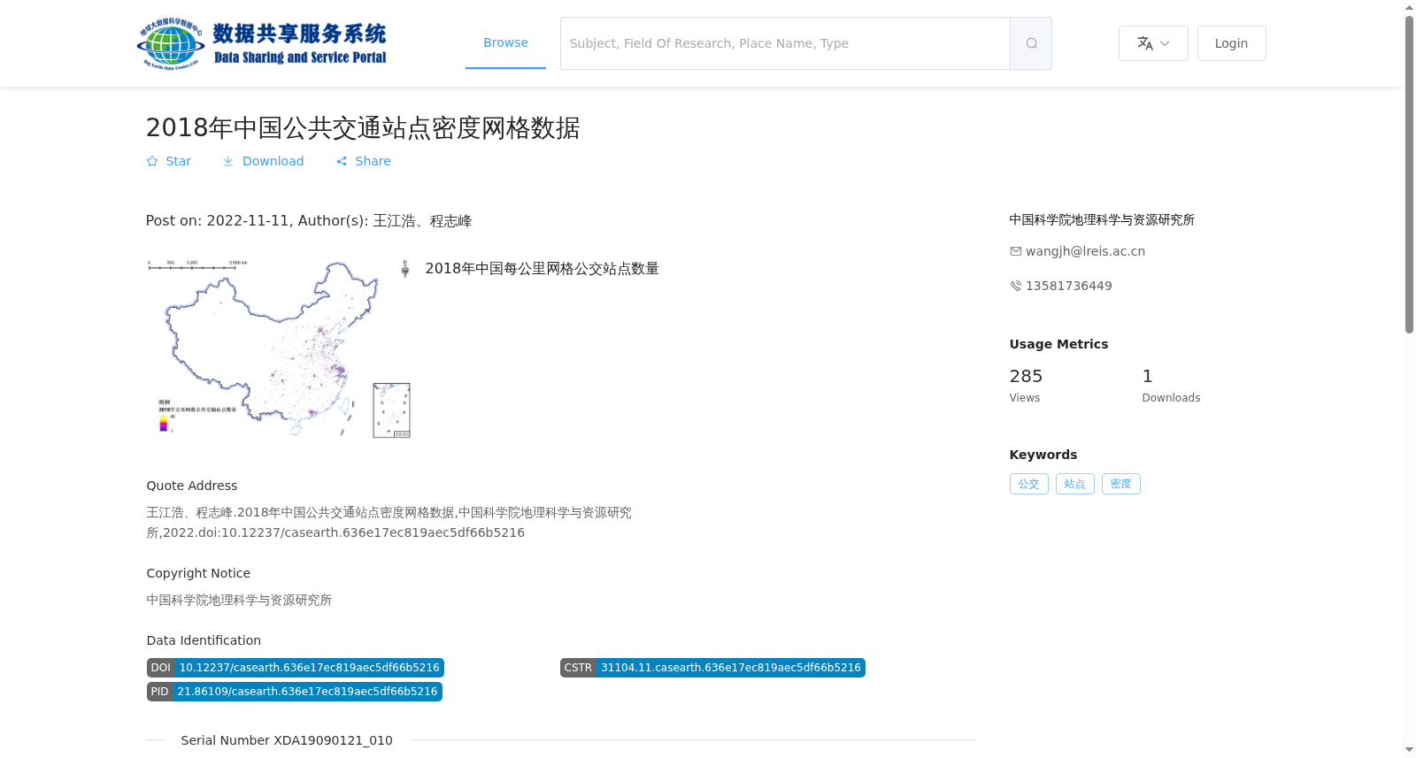Open the language switcher dropdown
This screenshot has width=1416, height=758.
click(1153, 43)
